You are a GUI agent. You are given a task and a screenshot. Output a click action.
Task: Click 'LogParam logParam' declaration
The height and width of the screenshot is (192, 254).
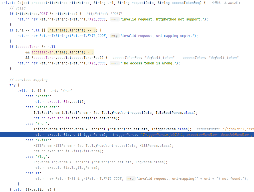[x=51, y=162]
